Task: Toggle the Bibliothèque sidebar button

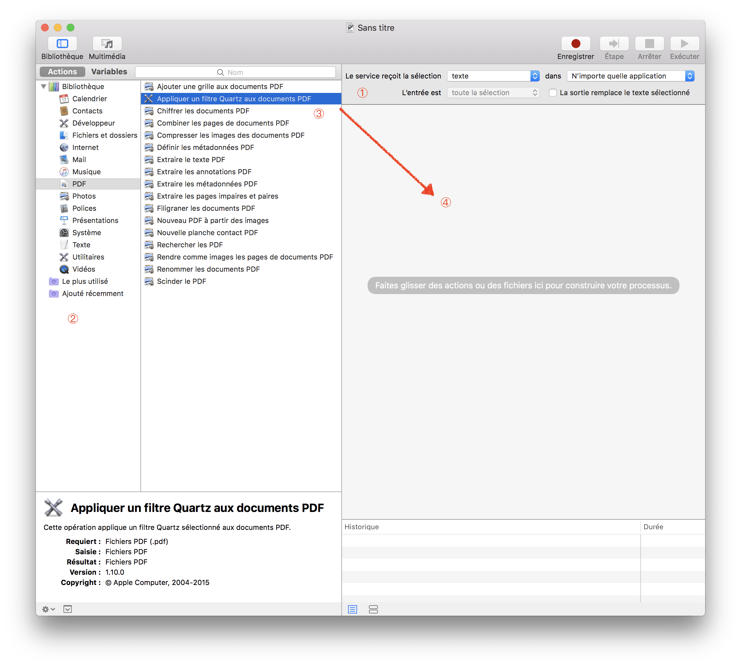Action: (62, 44)
